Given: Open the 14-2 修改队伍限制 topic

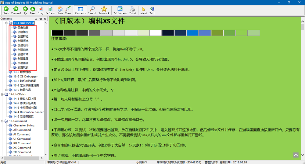Looking at the screenshot, I should click(25, 103).
